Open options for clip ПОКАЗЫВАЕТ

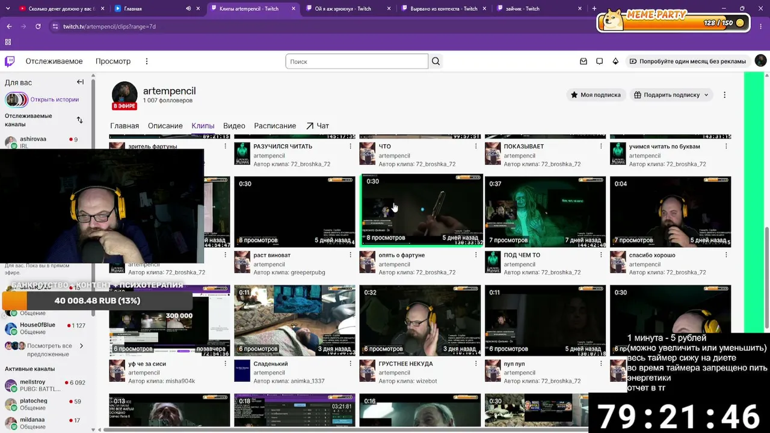601,146
